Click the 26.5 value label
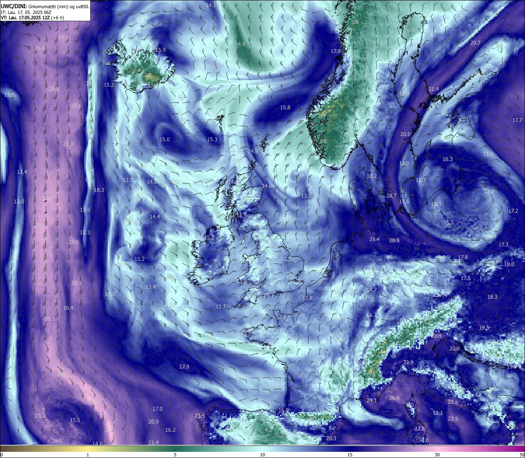Screen dimensions: 525x458 point(57,441)
